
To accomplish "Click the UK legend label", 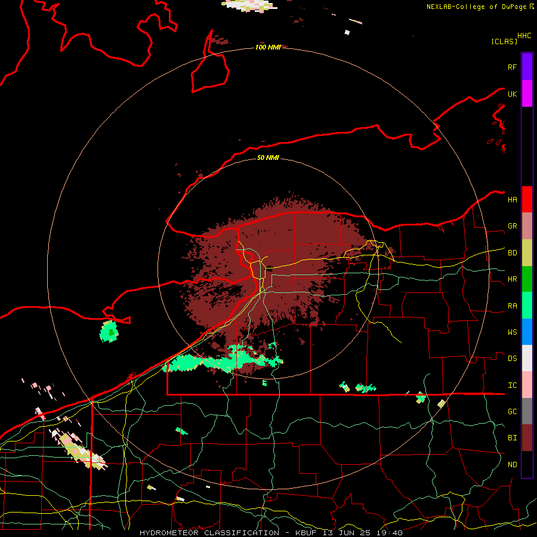I will pos(512,94).
